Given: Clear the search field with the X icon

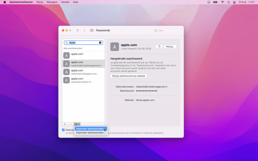Looking at the screenshot, I should coord(100,43).
